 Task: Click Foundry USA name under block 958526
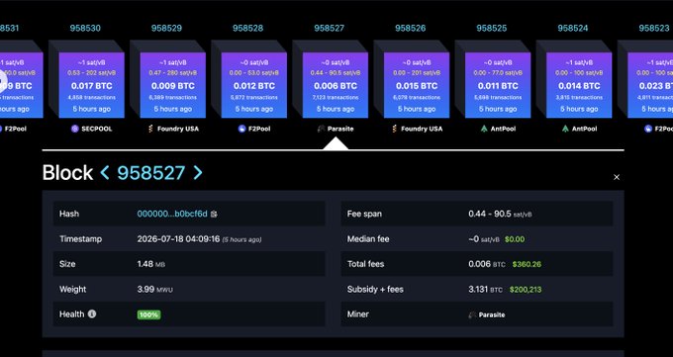[422, 129]
